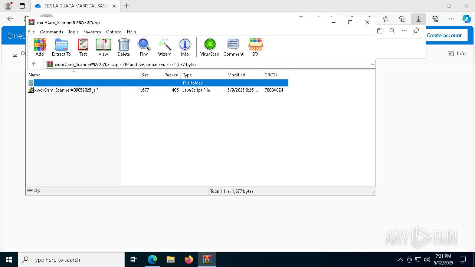Open the Extract To tool
This screenshot has height=267, width=475.
[61, 47]
